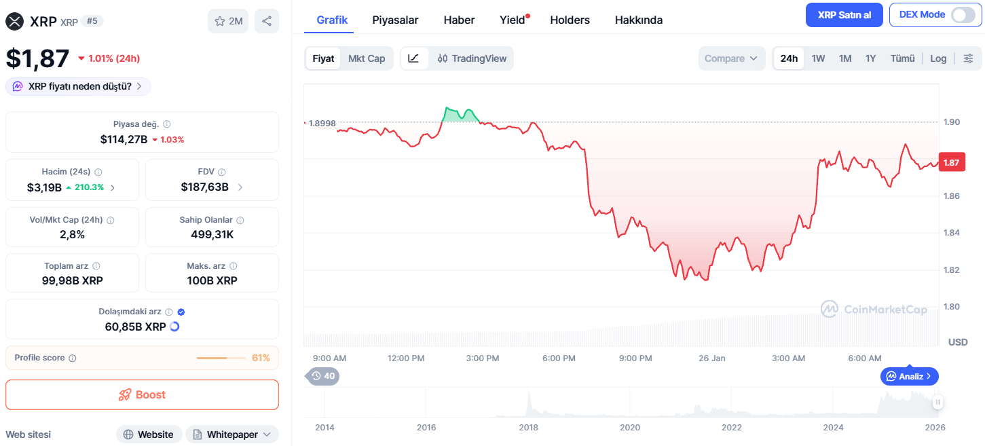Set chart range to 1Y

click(870, 58)
